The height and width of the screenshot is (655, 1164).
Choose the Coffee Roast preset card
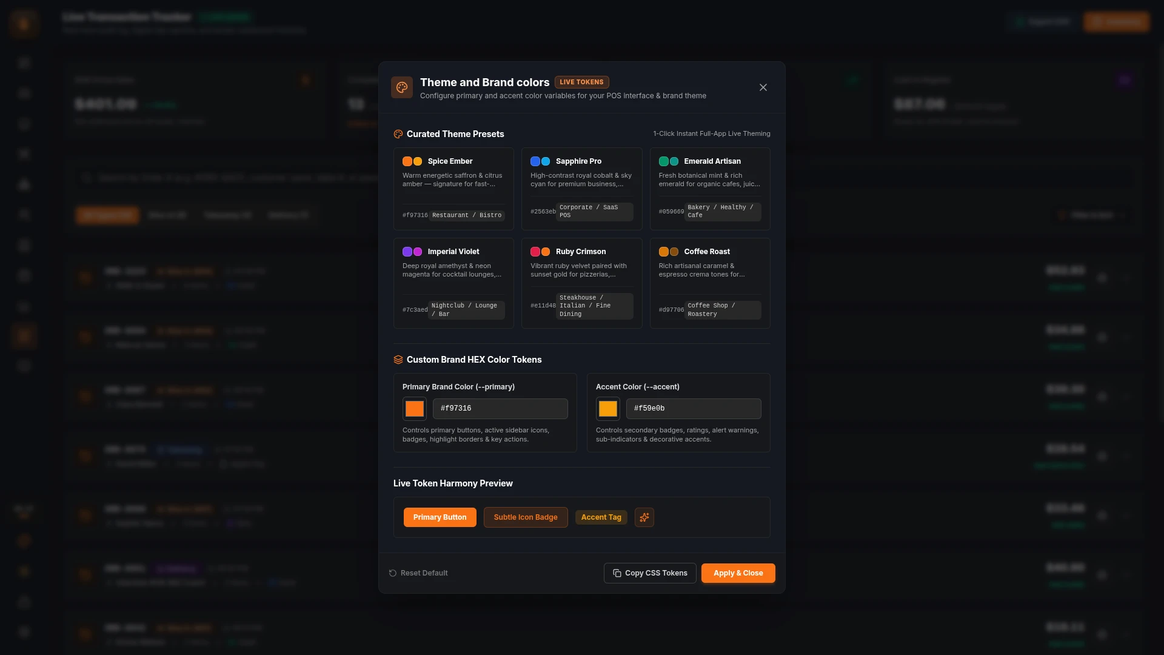[710, 283]
